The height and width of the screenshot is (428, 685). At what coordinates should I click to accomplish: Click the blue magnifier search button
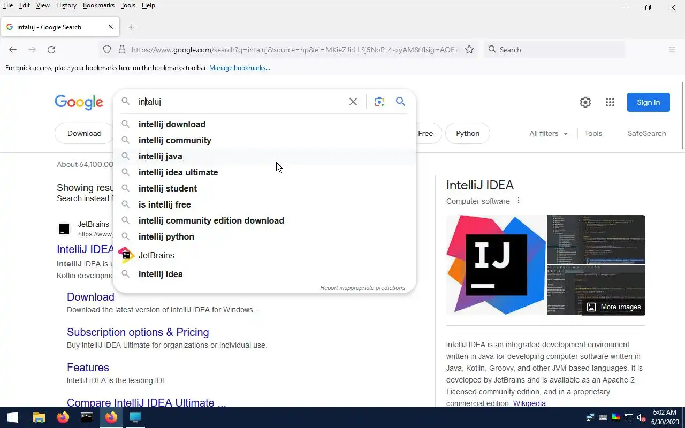pos(400,102)
